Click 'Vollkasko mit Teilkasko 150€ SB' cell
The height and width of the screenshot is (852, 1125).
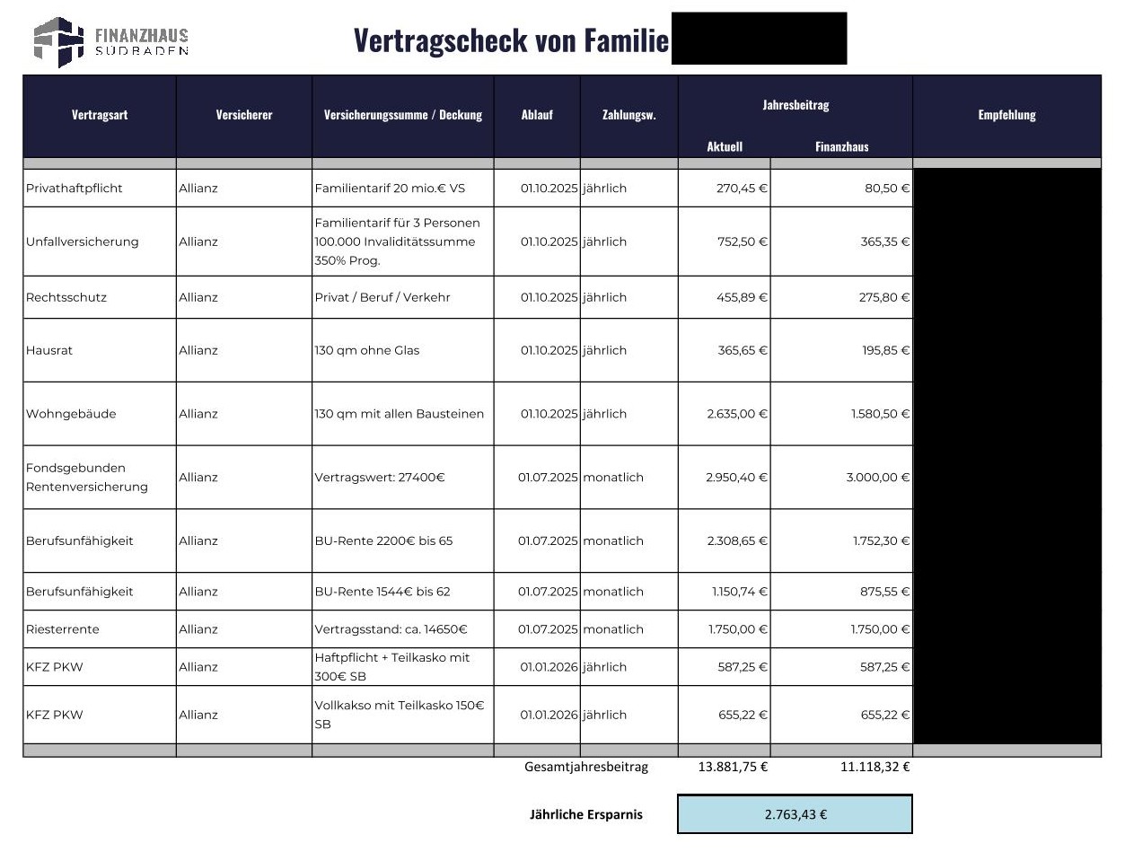(x=403, y=715)
